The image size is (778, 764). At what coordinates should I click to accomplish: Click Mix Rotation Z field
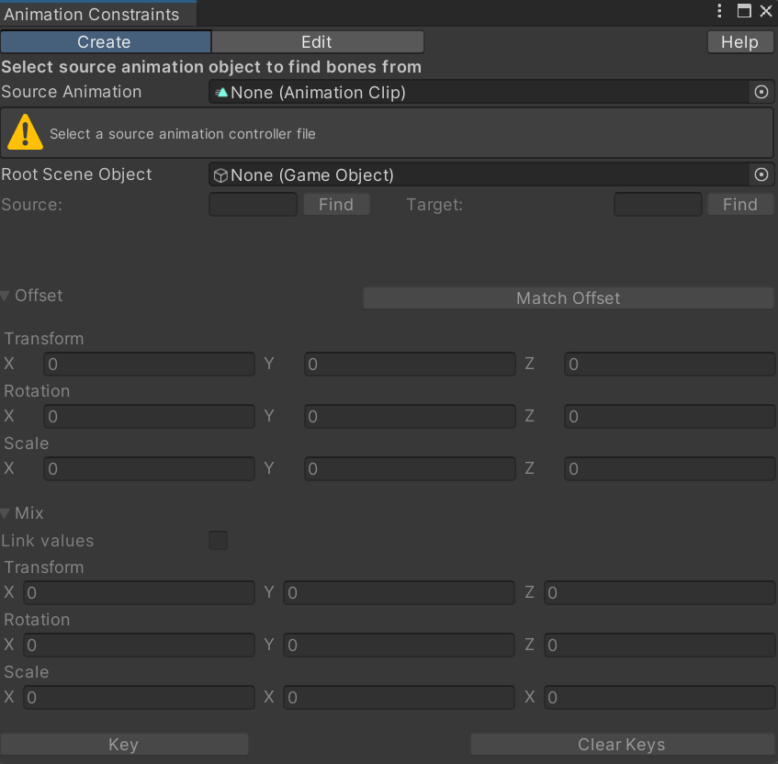click(660, 645)
